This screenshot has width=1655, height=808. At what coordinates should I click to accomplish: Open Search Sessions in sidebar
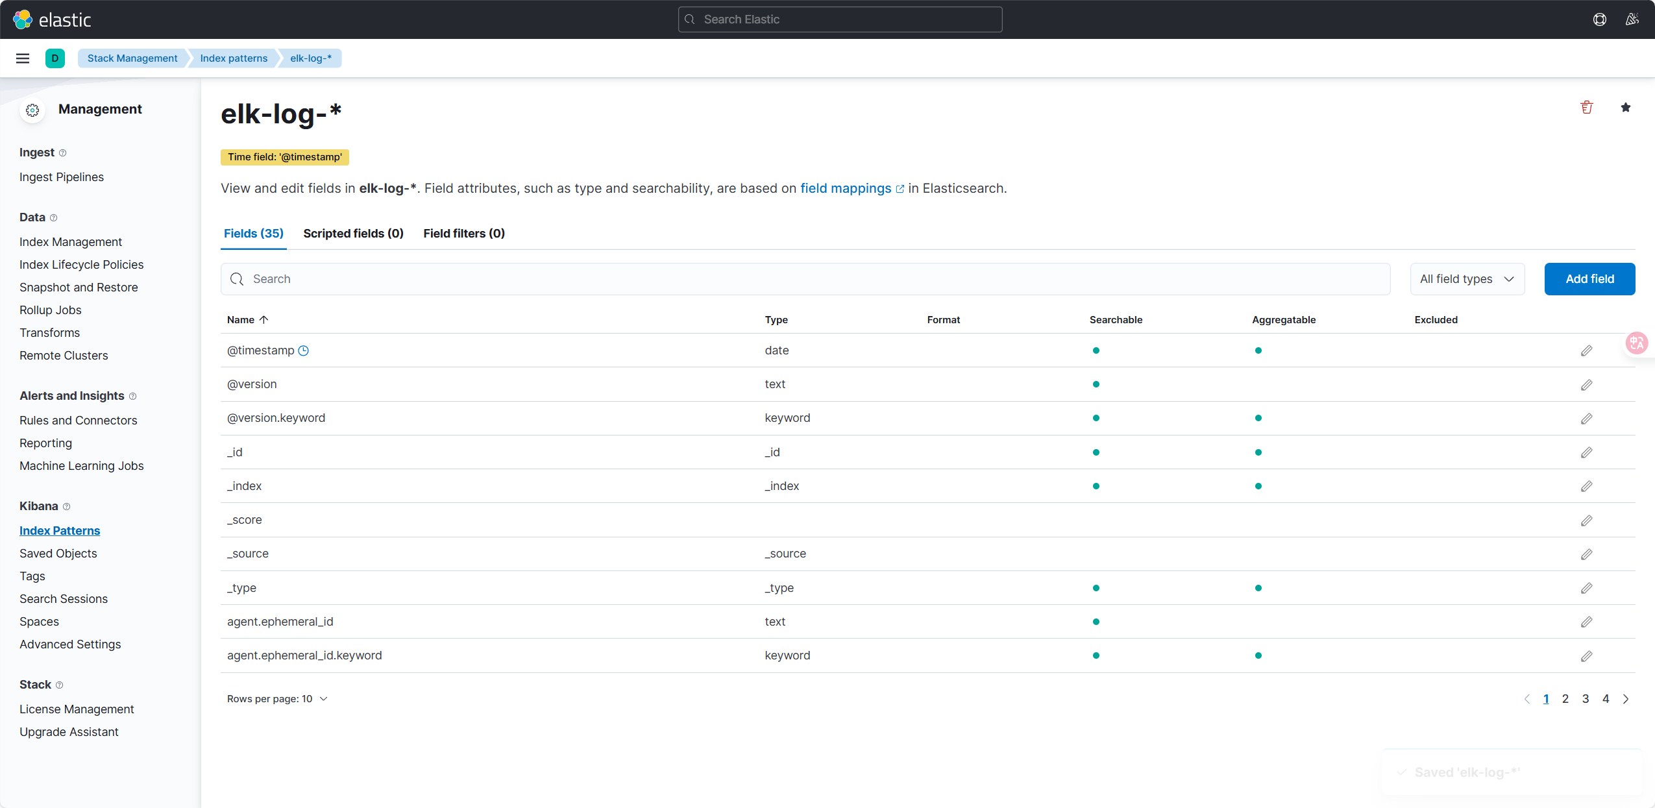click(64, 599)
